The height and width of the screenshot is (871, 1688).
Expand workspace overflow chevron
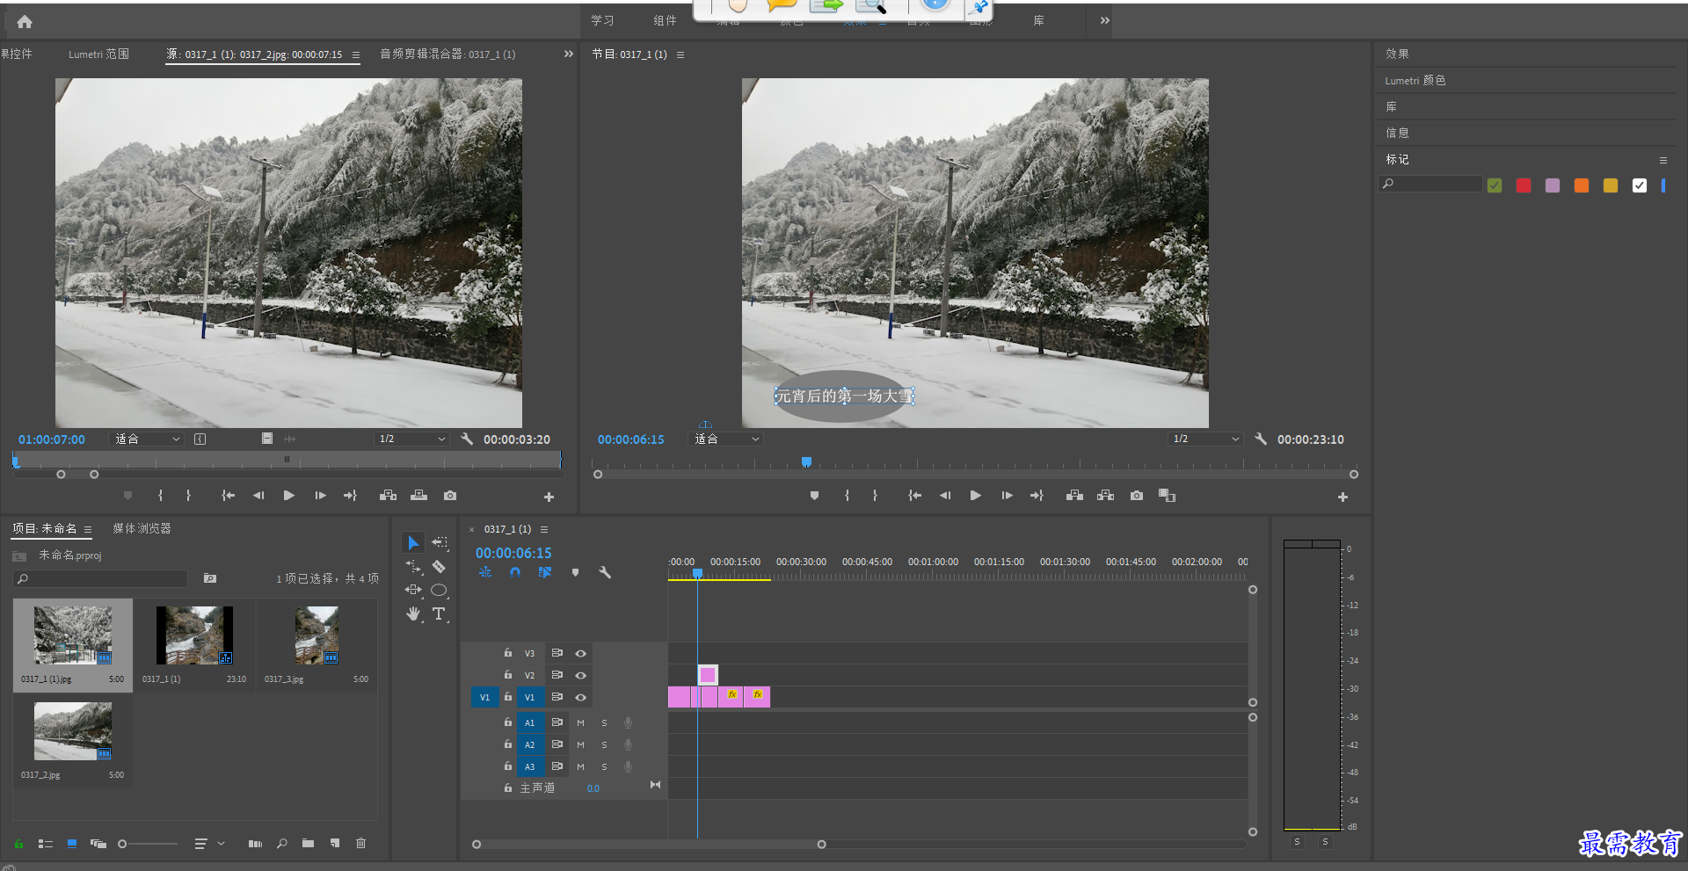1104,20
